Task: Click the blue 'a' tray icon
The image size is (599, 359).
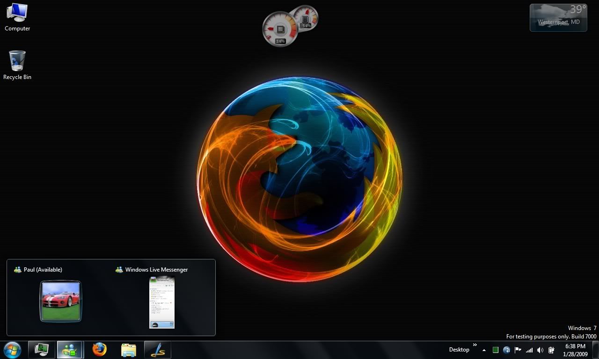Action: tap(507, 350)
